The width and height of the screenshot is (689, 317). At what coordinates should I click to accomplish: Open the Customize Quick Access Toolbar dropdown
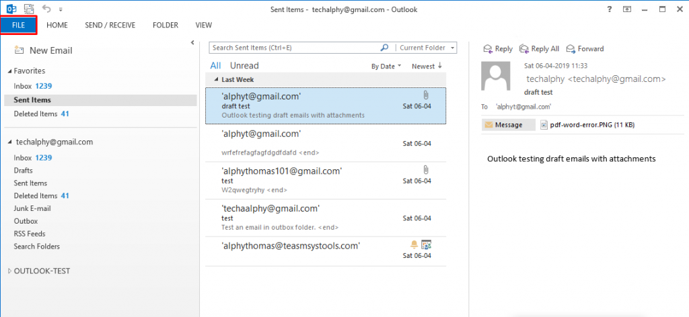tap(61, 9)
